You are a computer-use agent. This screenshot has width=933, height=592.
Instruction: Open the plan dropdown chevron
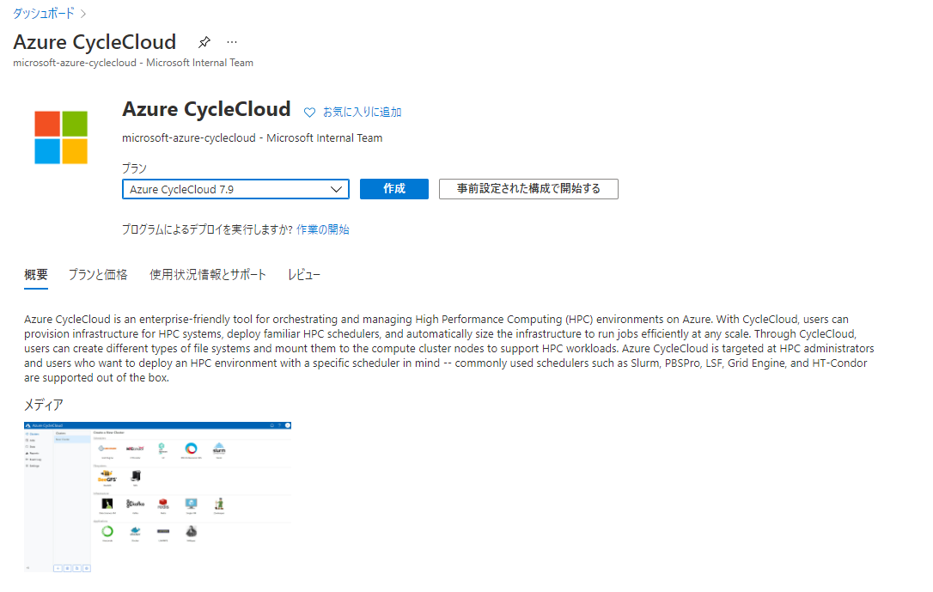(338, 188)
